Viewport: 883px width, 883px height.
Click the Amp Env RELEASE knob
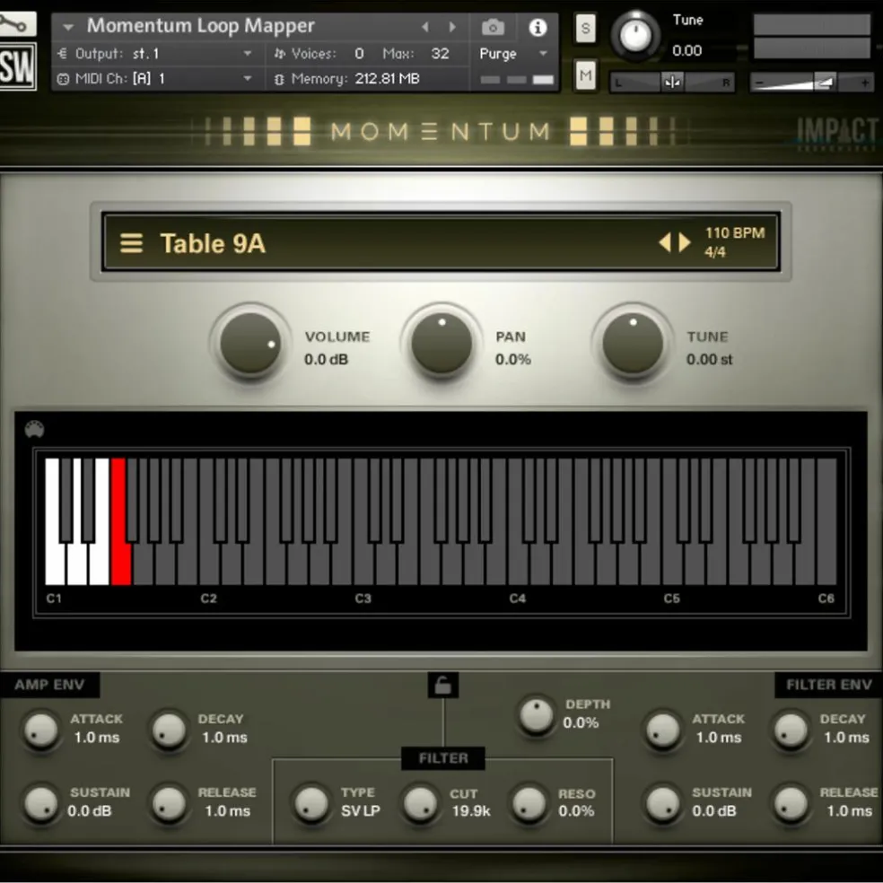(169, 803)
